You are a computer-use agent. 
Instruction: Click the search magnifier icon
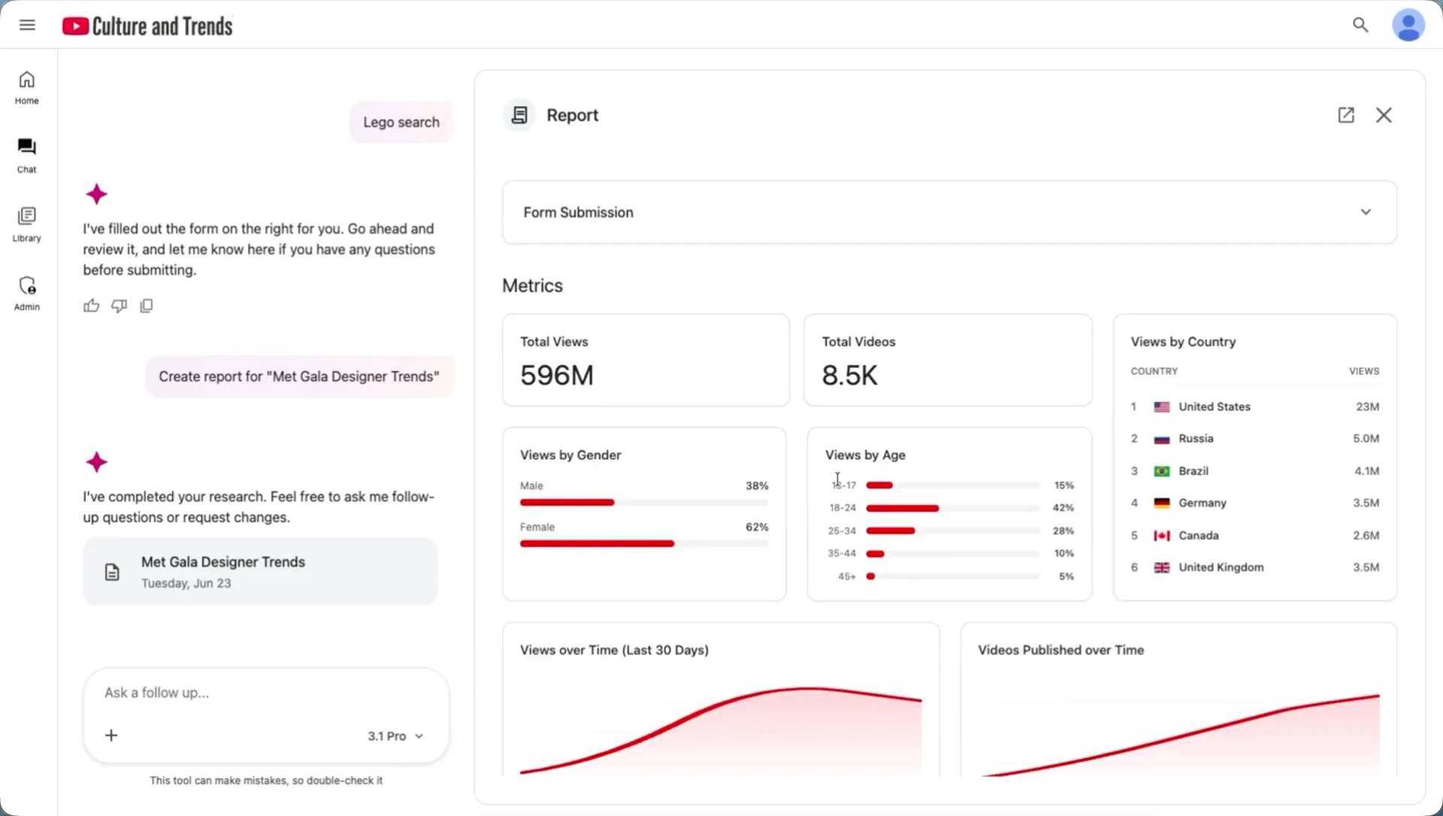1360,25
